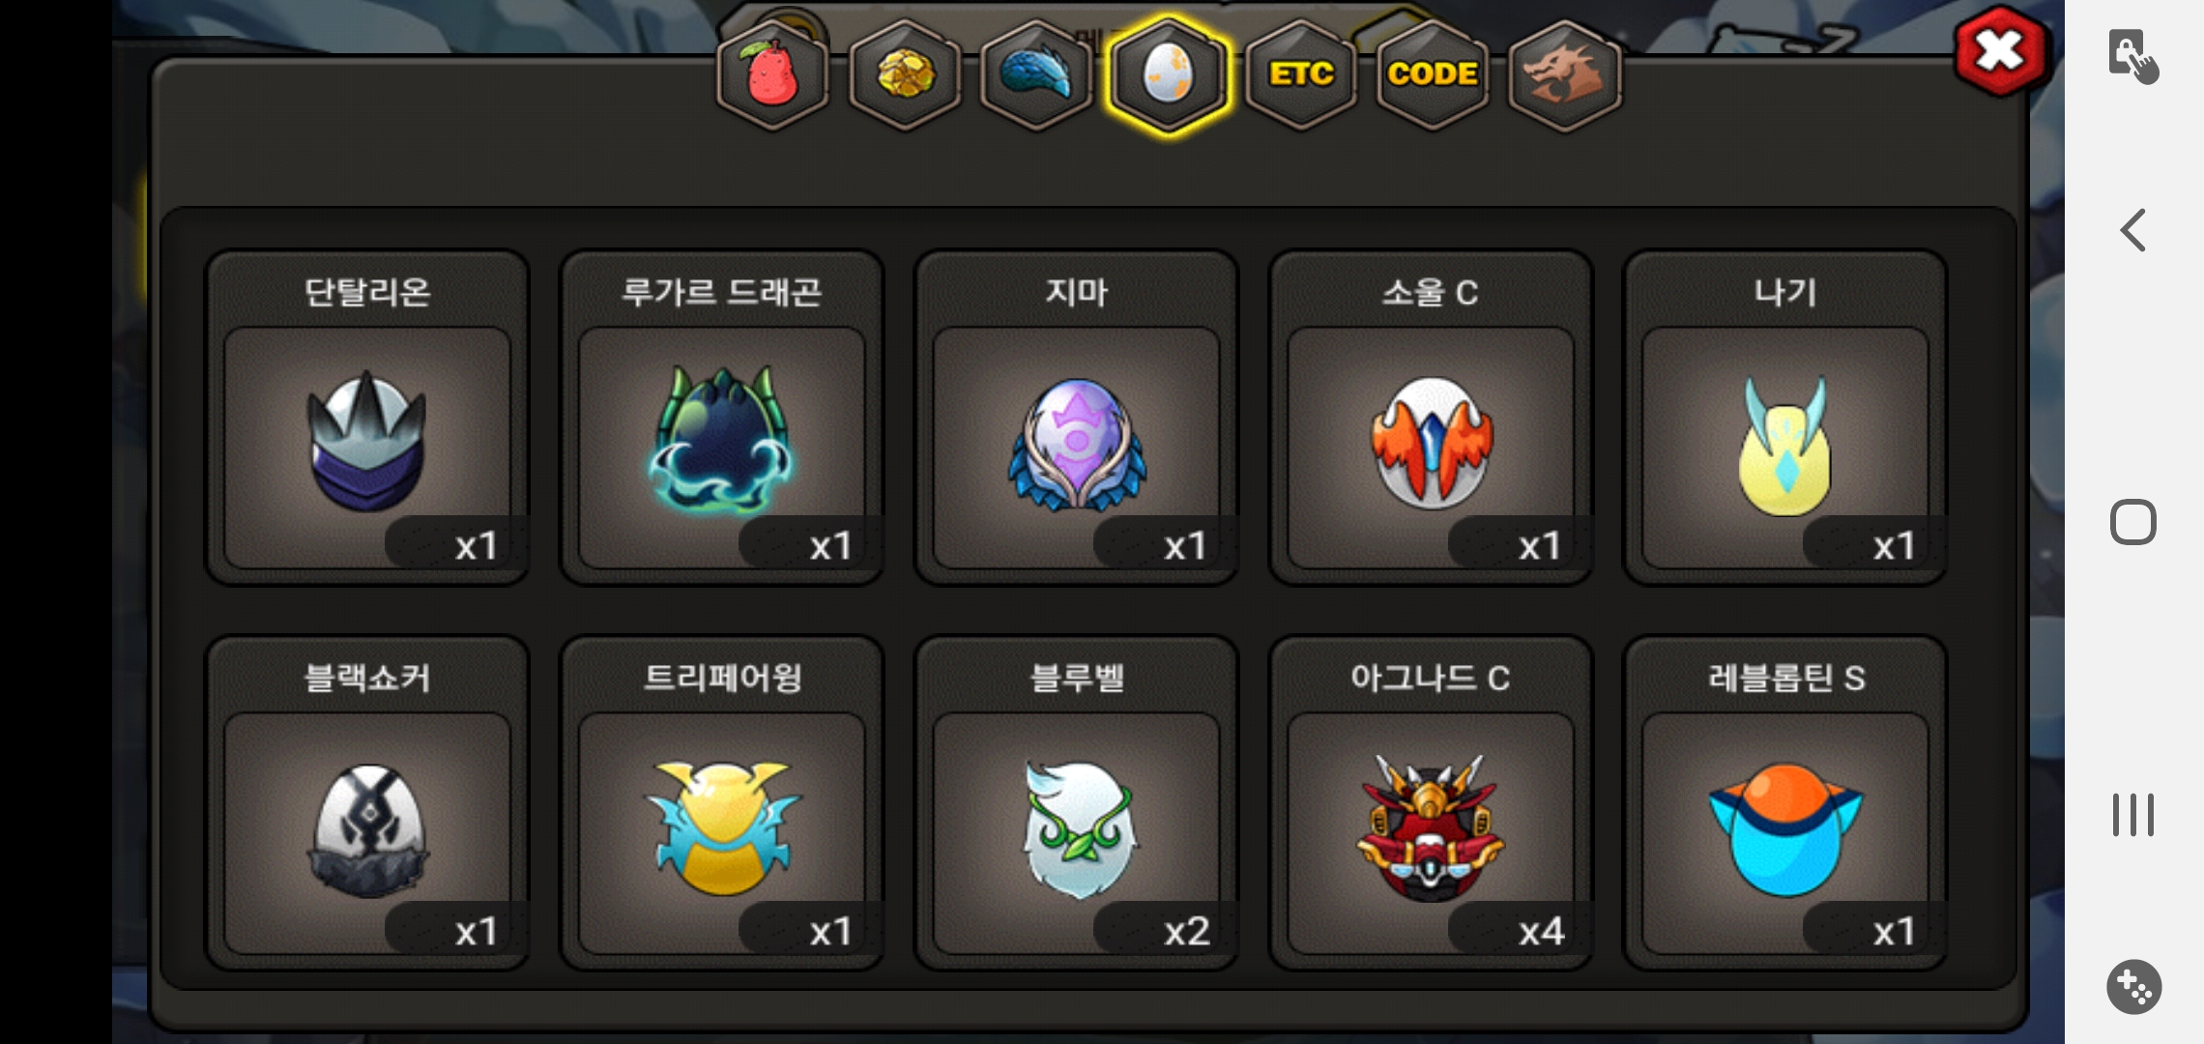Select the 아그나드 C egg x4
Viewport: 2204px width, 1044px height.
pyautogui.click(x=1431, y=803)
